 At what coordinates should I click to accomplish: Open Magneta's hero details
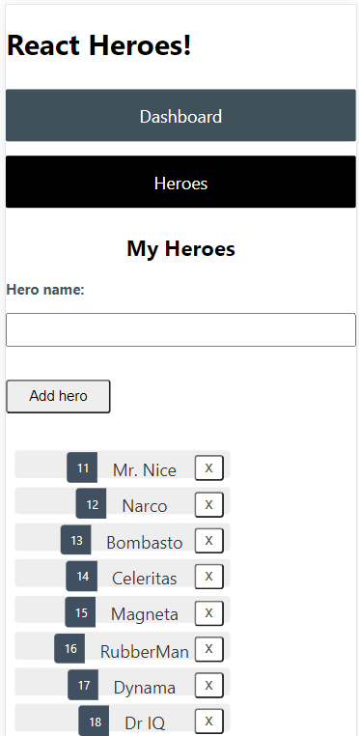tap(122, 609)
